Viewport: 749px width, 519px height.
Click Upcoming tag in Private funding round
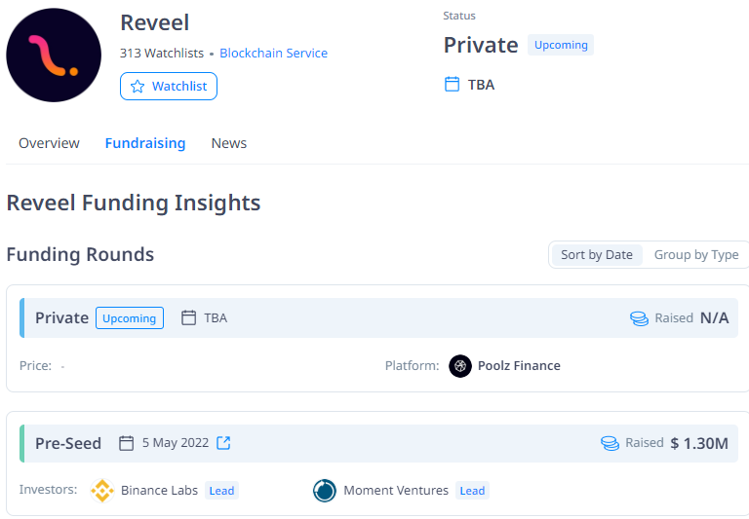click(x=130, y=318)
